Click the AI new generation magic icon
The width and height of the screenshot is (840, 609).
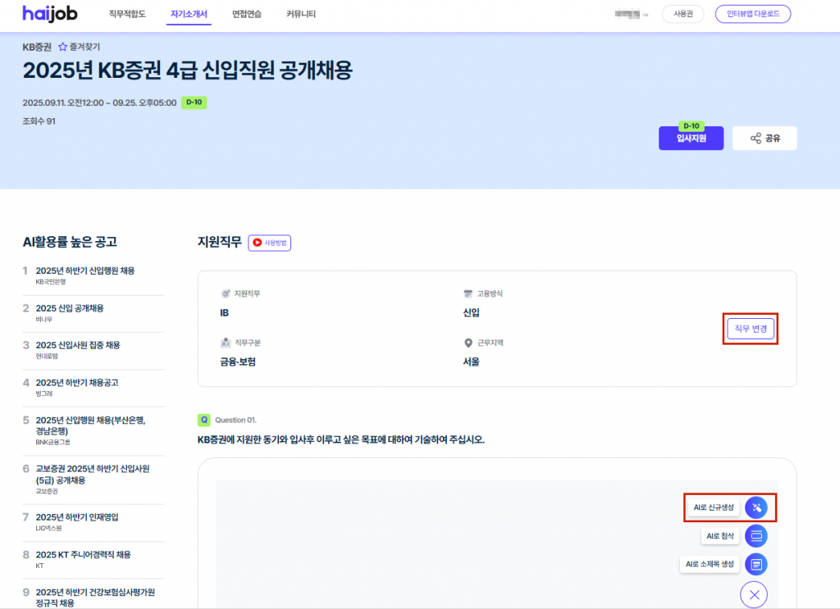(x=756, y=508)
